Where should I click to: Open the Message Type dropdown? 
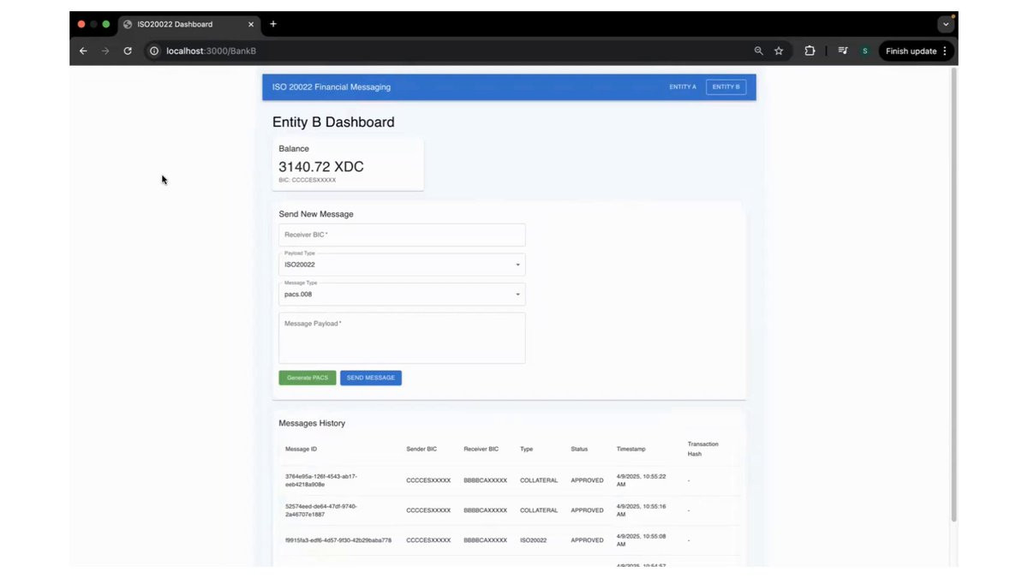[402, 294]
